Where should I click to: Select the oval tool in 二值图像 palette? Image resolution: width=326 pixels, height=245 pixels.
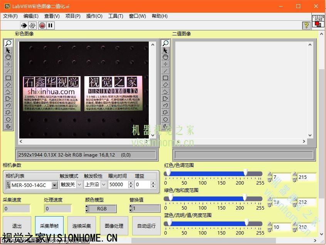click(165, 119)
